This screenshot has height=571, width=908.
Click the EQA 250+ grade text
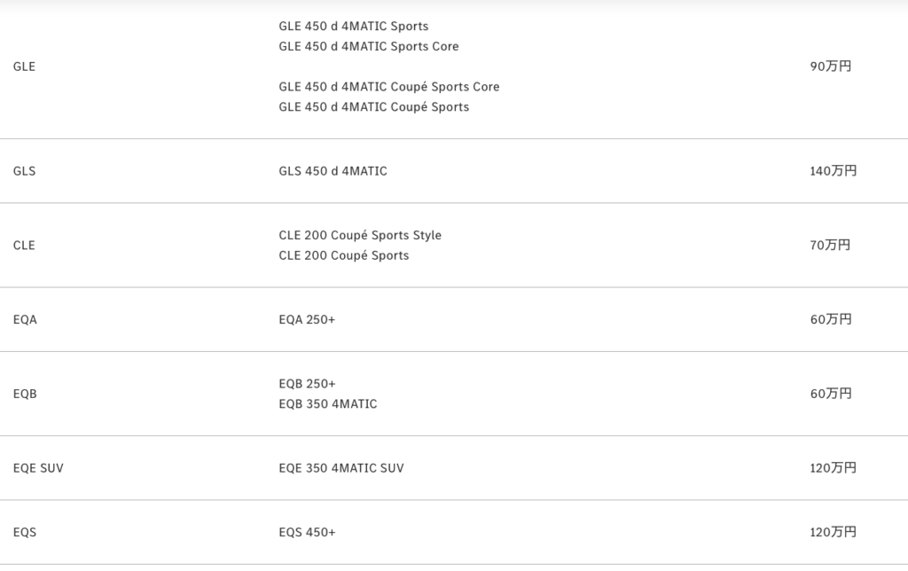(x=307, y=319)
